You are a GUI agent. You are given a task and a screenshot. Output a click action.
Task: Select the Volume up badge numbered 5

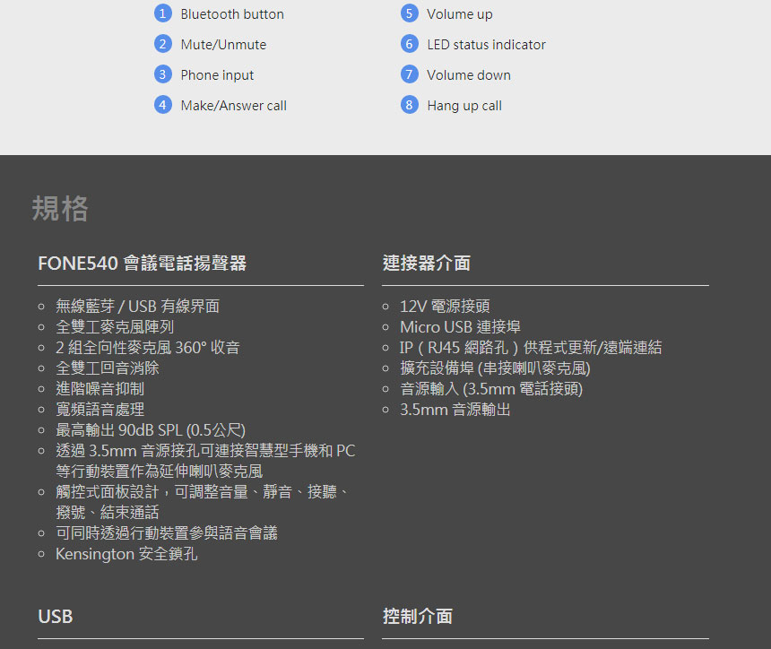(x=409, y=13)
